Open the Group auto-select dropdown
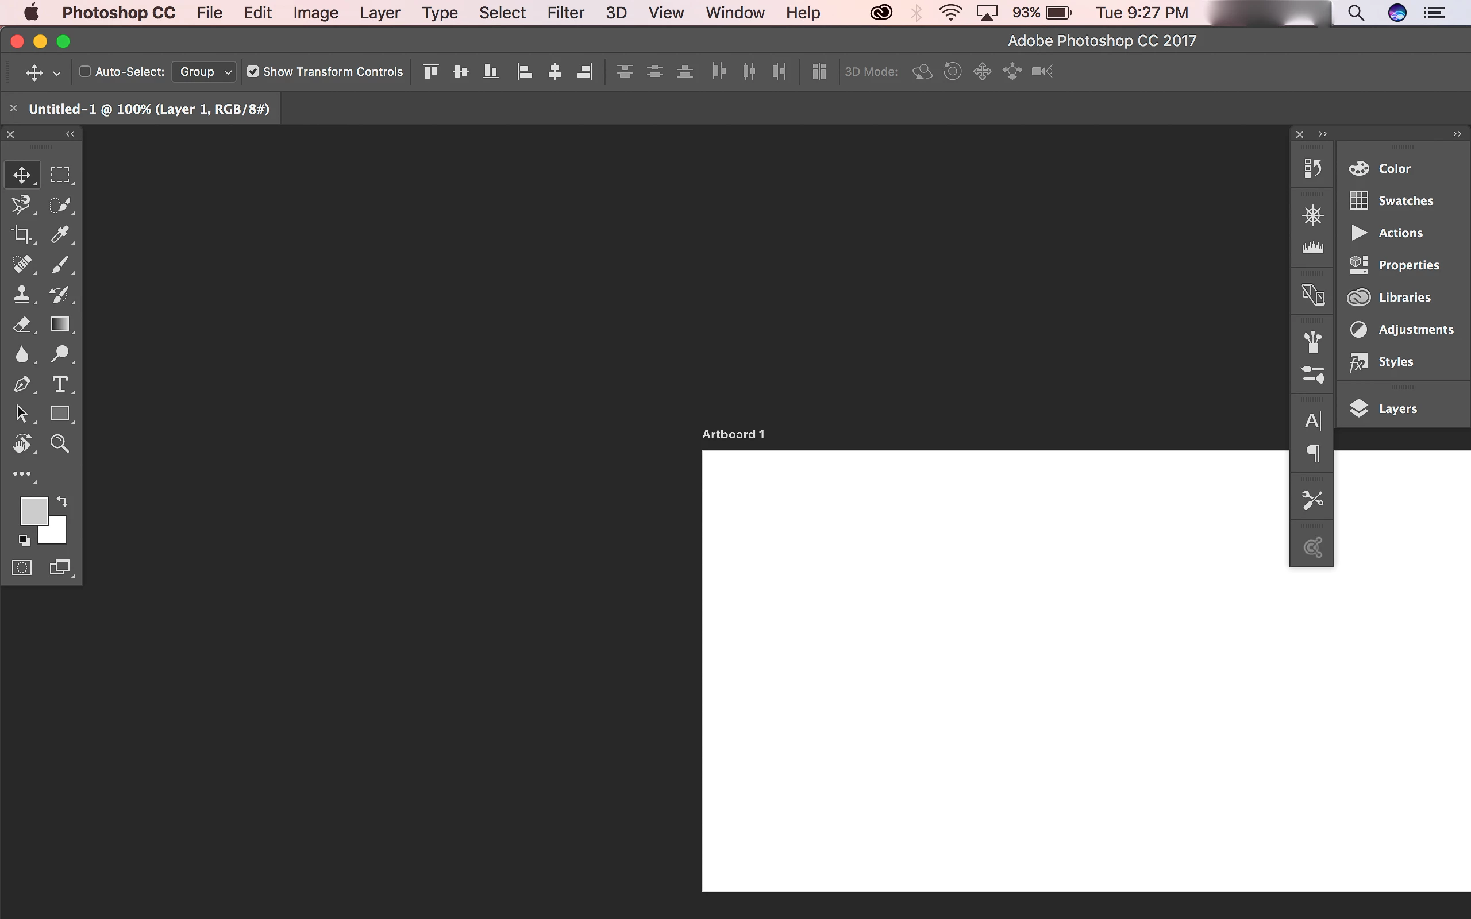 pyautogui.click(x=205, y=72)
